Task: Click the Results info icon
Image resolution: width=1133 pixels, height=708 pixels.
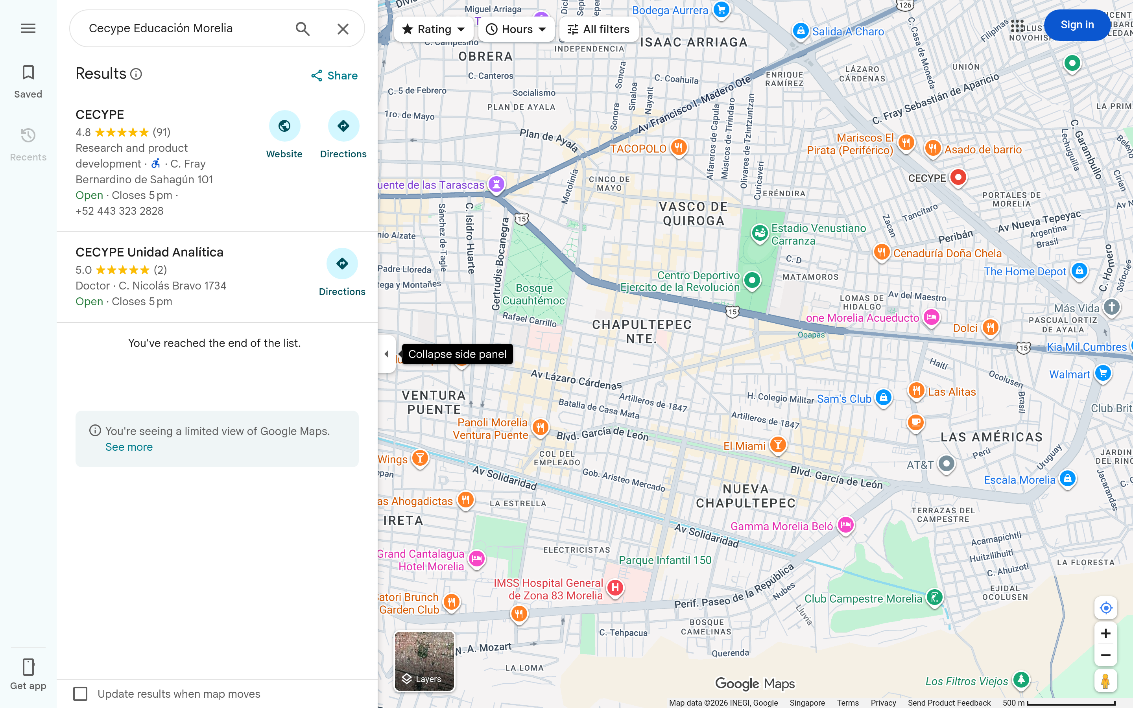Action: pos(136,74)
